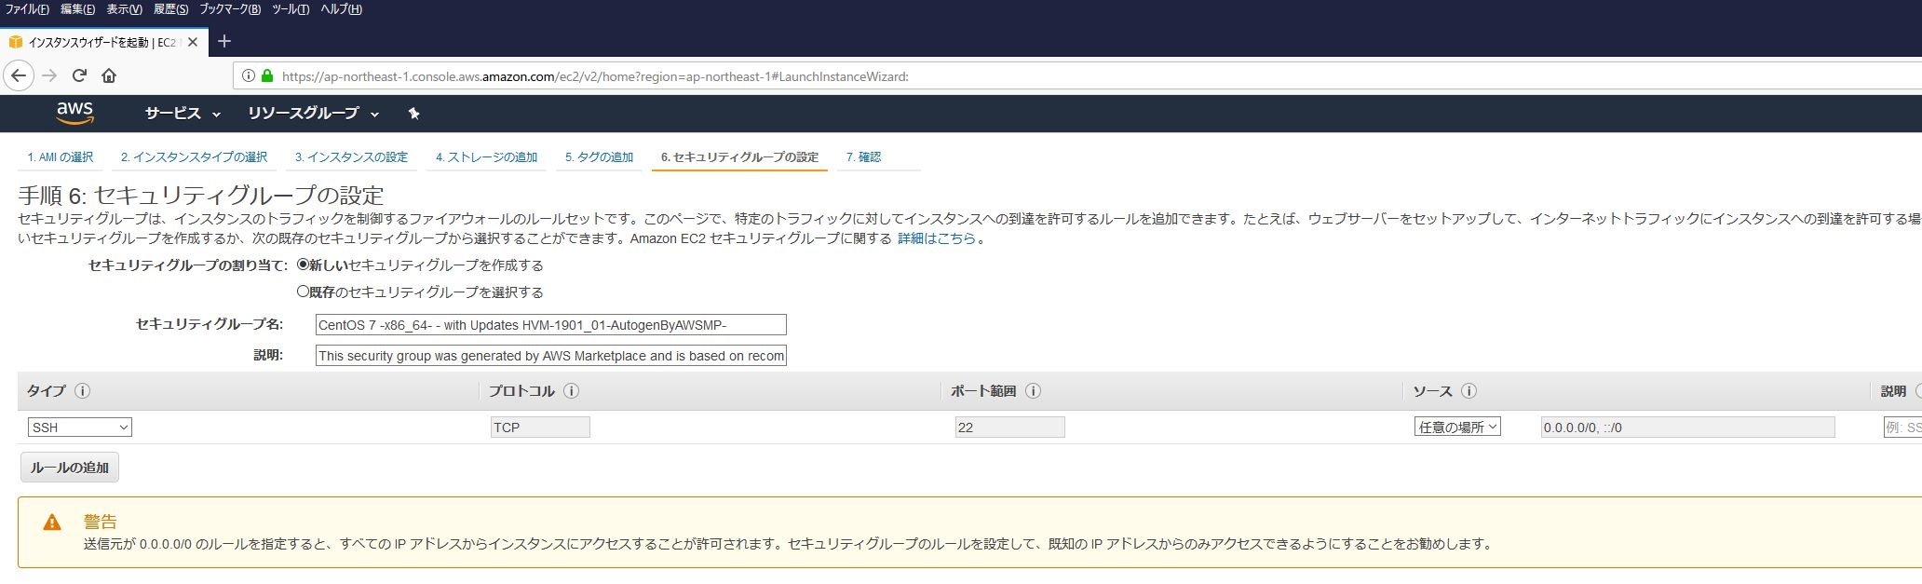Click the green padlock security icon
The width and height of the screenshot is (1922, 584).
267,76
